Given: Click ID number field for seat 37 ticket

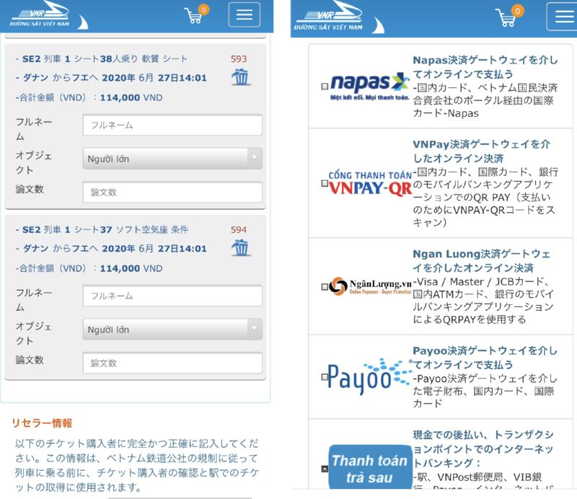Looking at the screenshot, I should pyautogui.click(x=172, y=363).
